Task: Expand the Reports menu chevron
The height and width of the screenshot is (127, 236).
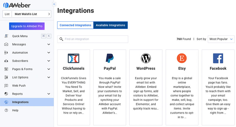Action: 49,94
